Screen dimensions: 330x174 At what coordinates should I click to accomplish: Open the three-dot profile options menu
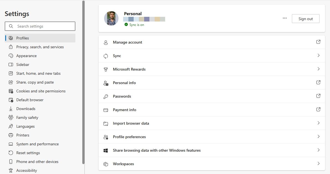(x=285, y=18)
